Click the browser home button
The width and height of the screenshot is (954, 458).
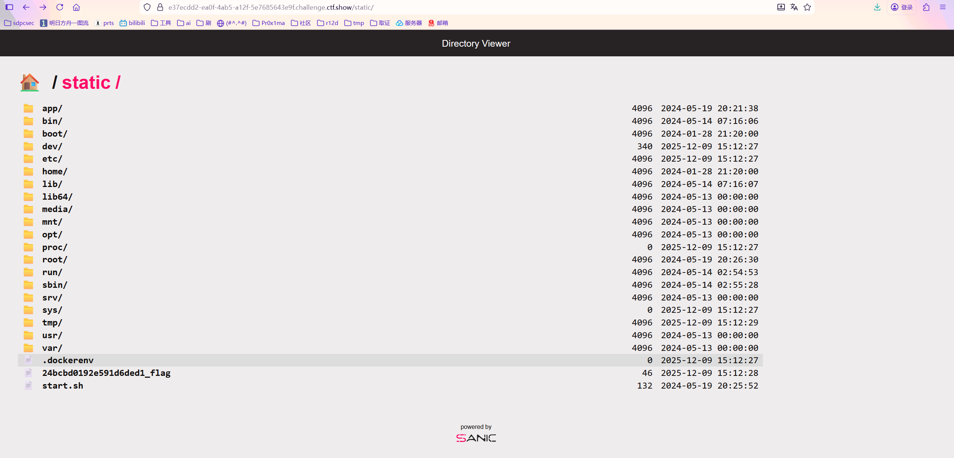[76, 7]
